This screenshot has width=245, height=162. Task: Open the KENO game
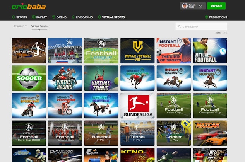point(137,155)
